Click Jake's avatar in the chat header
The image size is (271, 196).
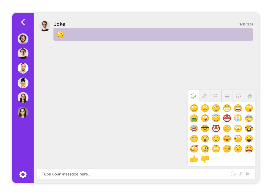[x=45, y=26]
